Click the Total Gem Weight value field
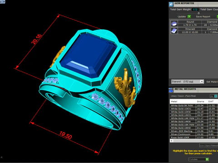 click(x=195, y=10)
